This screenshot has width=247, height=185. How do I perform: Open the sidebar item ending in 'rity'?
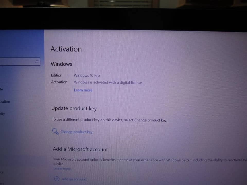tap(2, 114)
